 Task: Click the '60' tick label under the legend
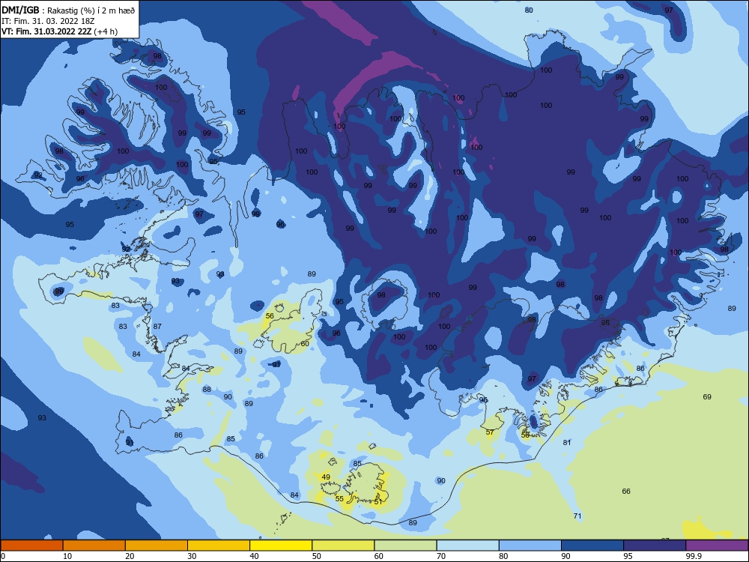(379, 556)
